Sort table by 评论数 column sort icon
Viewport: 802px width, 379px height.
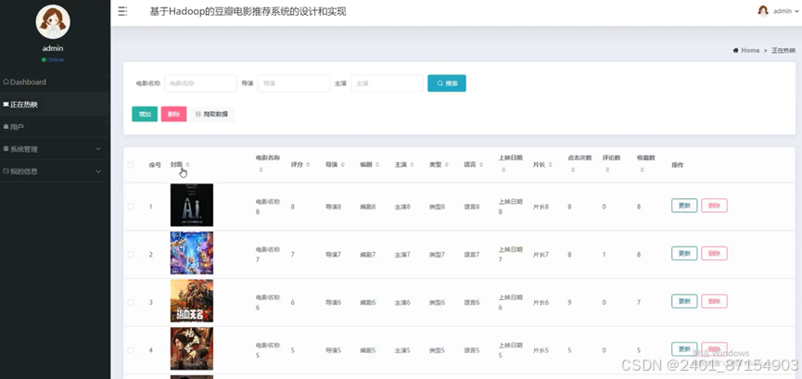[607, 170]
